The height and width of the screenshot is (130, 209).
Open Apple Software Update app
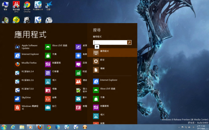tap(26, 47)
